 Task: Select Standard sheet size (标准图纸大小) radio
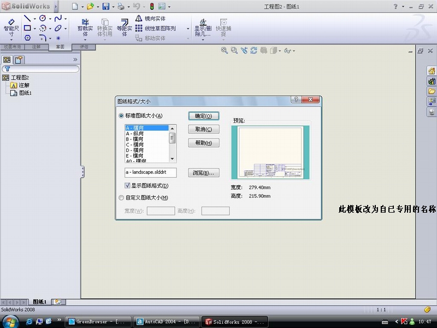point(121,116)
